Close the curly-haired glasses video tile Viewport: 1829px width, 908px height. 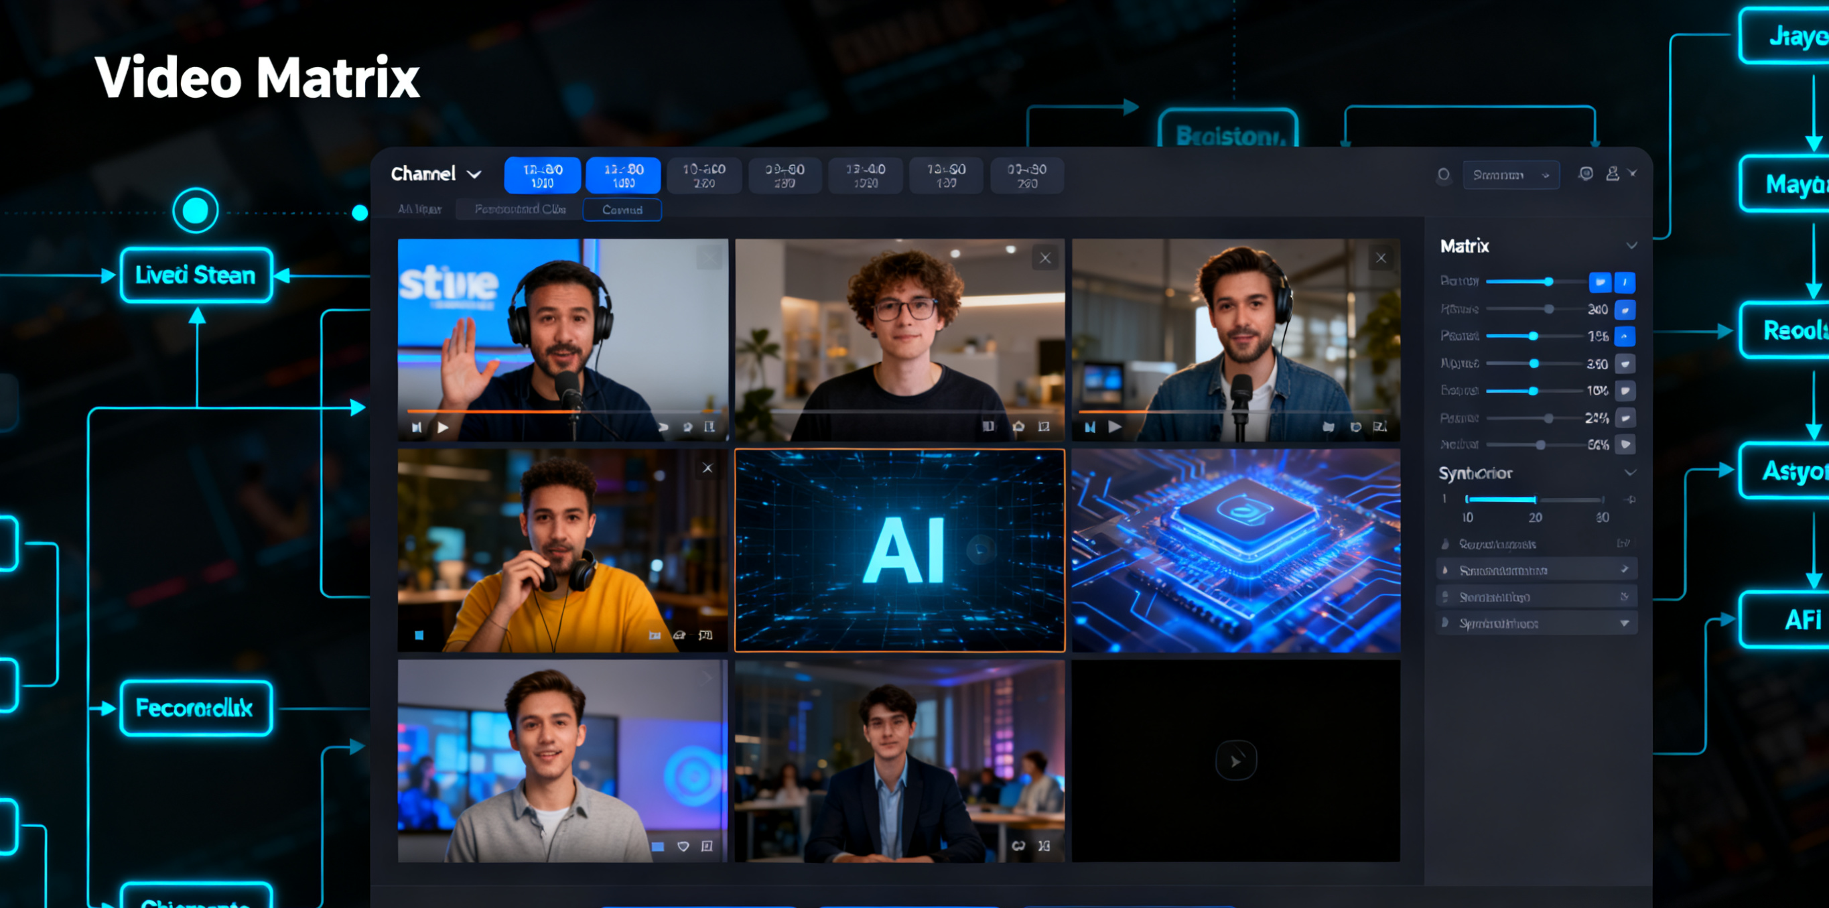coord(1044,259)
